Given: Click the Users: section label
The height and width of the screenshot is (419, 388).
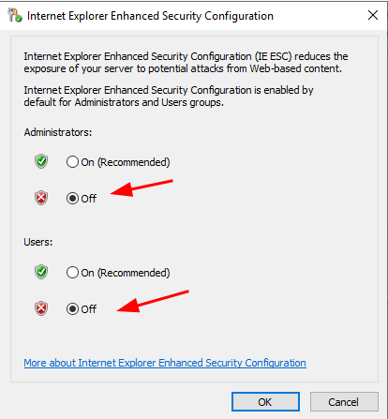Looking at the screenshot, I should tap(38, 242).
